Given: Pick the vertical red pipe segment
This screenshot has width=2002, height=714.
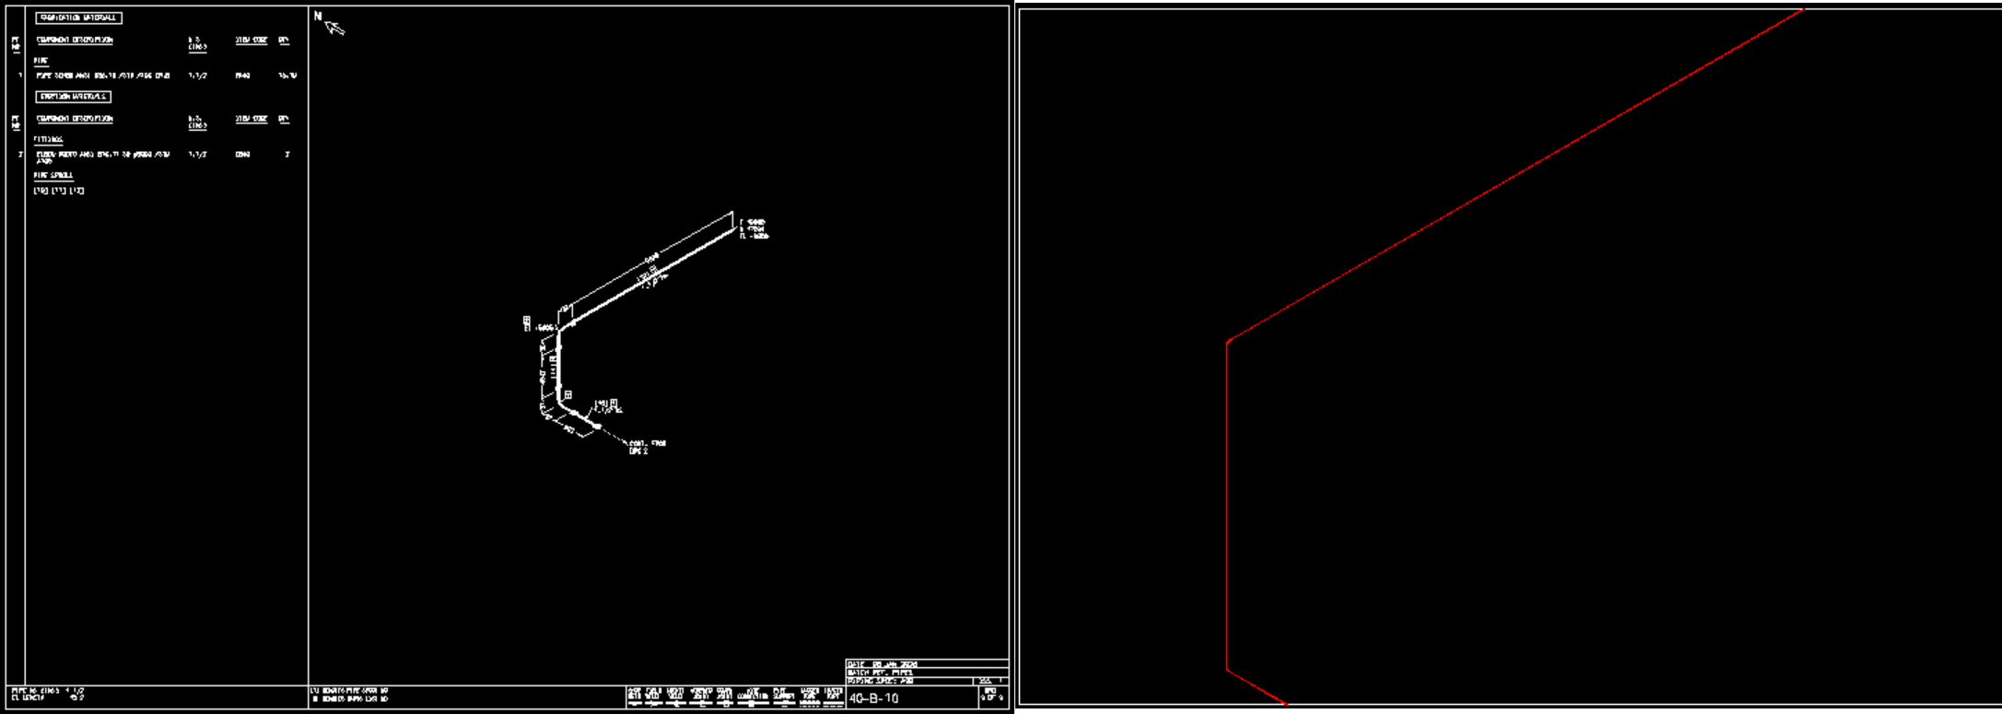Looking at the screenshot, I should (1227, 506).
